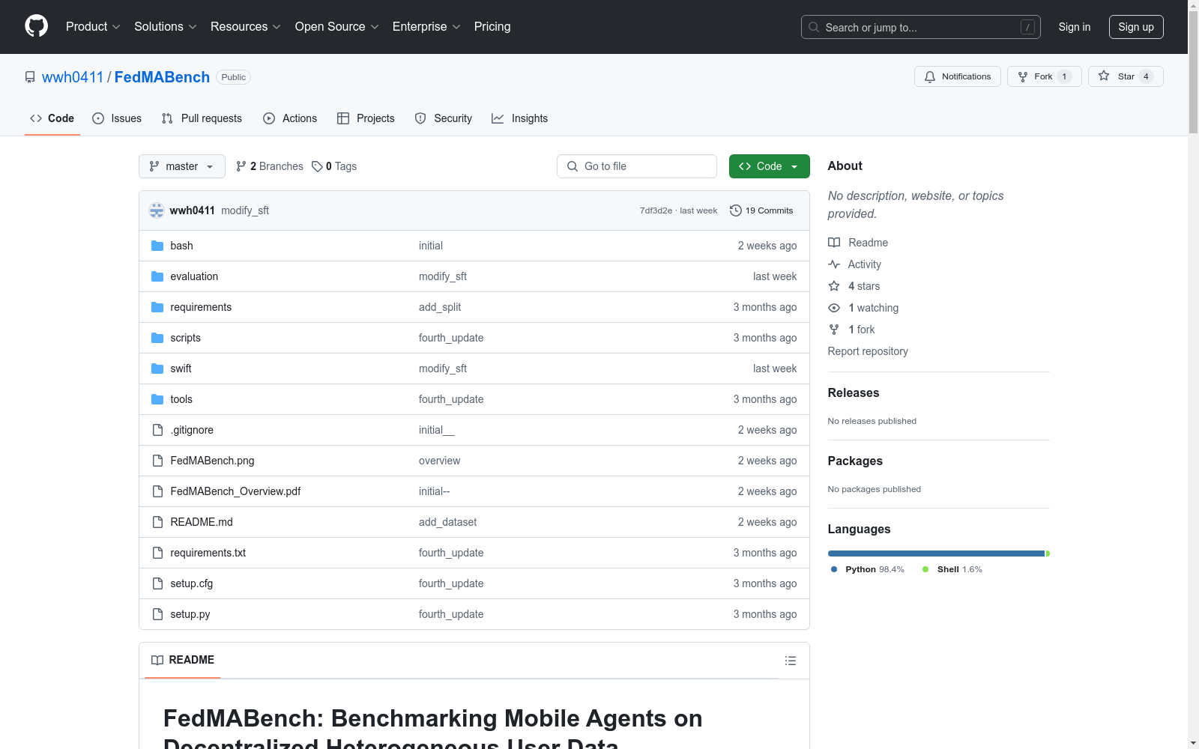Screen dimensions: 1199x749
Task: Click the evaluation folder icon
Action: (157, 276)
